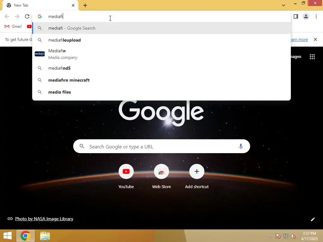The width and height of the screenshot is (323, 242).
Task: Click the Images link on the Google page
Action: coord(296,57)
